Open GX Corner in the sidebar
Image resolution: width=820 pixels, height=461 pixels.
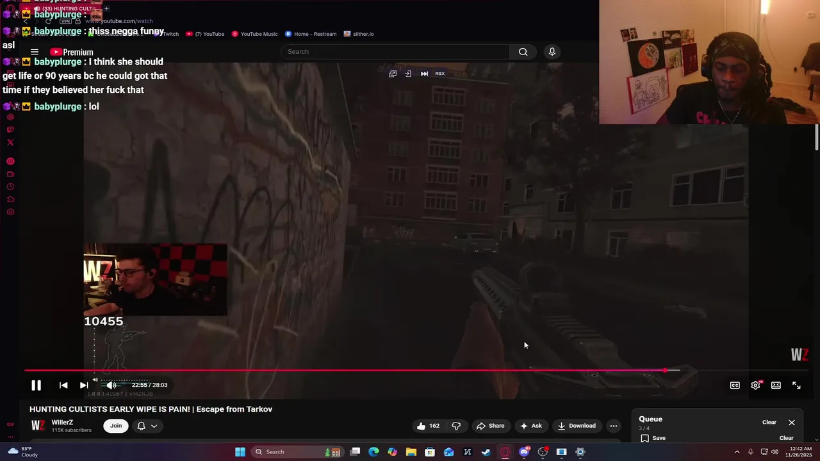pyautogui.click(x=10, y=424)
